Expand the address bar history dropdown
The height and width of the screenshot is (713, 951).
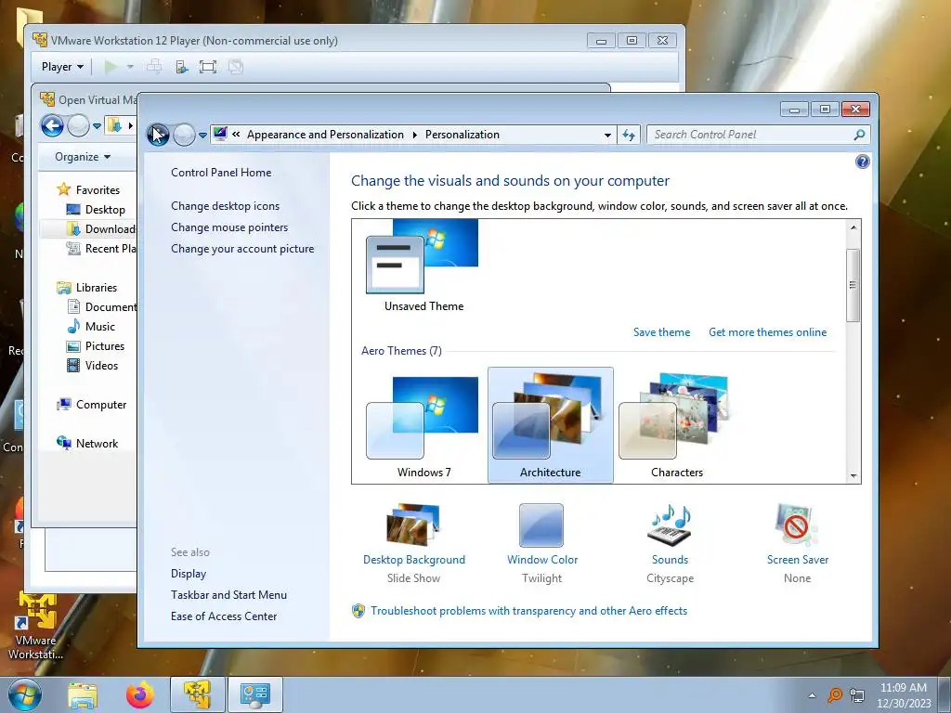coord(607,135)
